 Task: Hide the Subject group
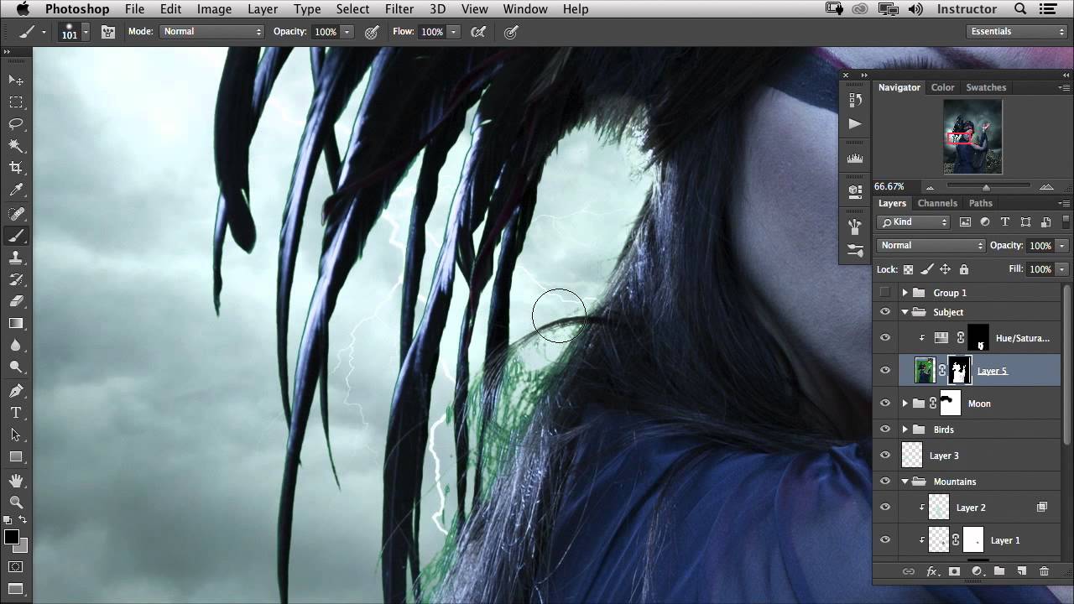tap(884, 312)
